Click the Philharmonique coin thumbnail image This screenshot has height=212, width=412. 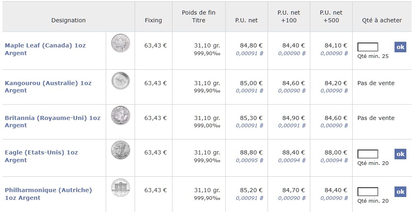point(120,188)
